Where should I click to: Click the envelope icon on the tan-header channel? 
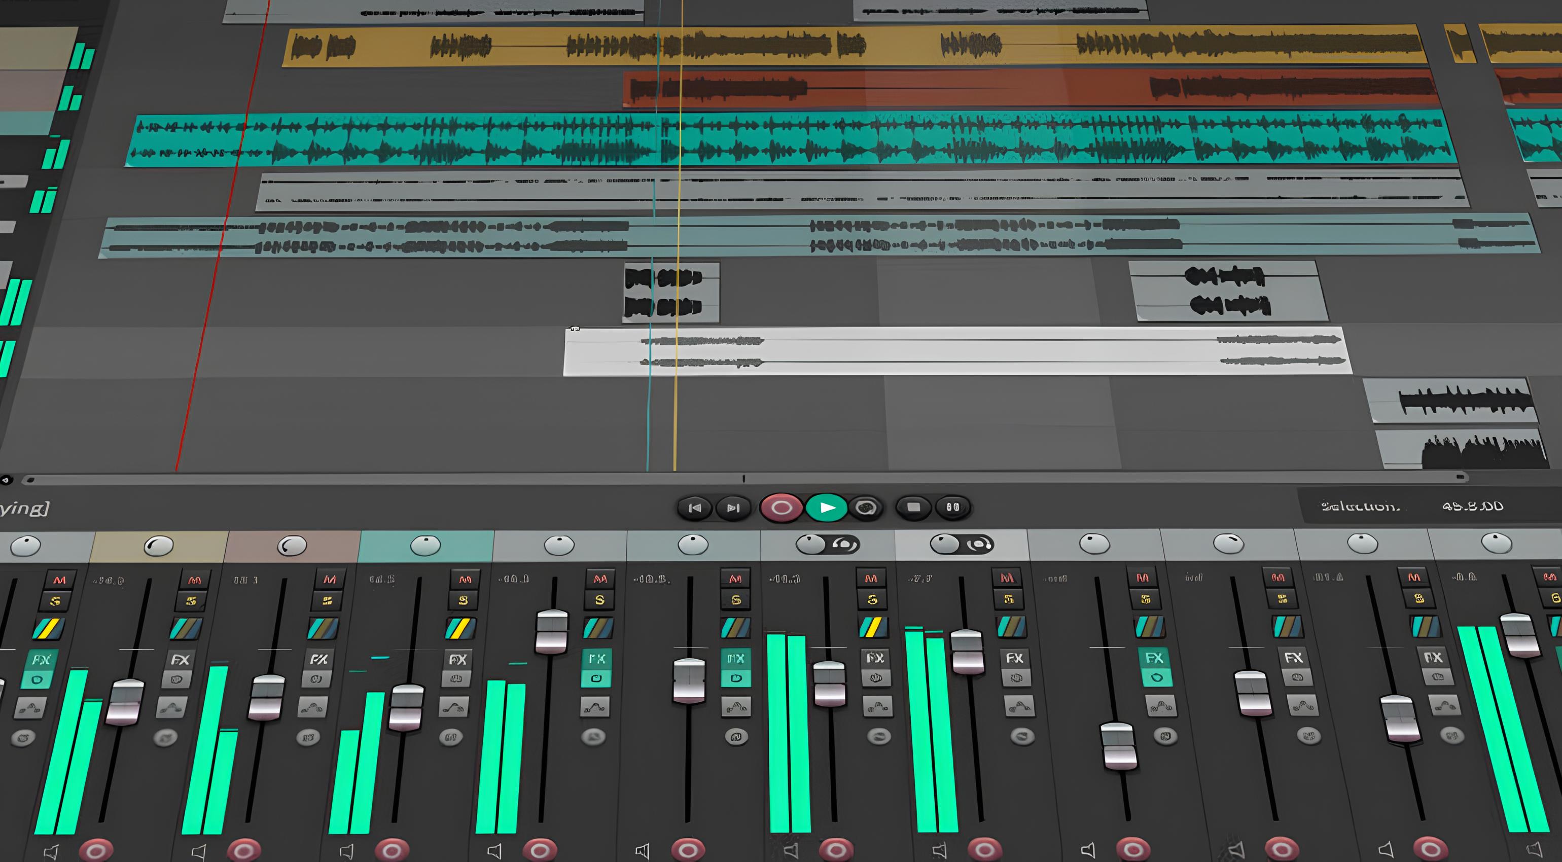coord(172,707)
